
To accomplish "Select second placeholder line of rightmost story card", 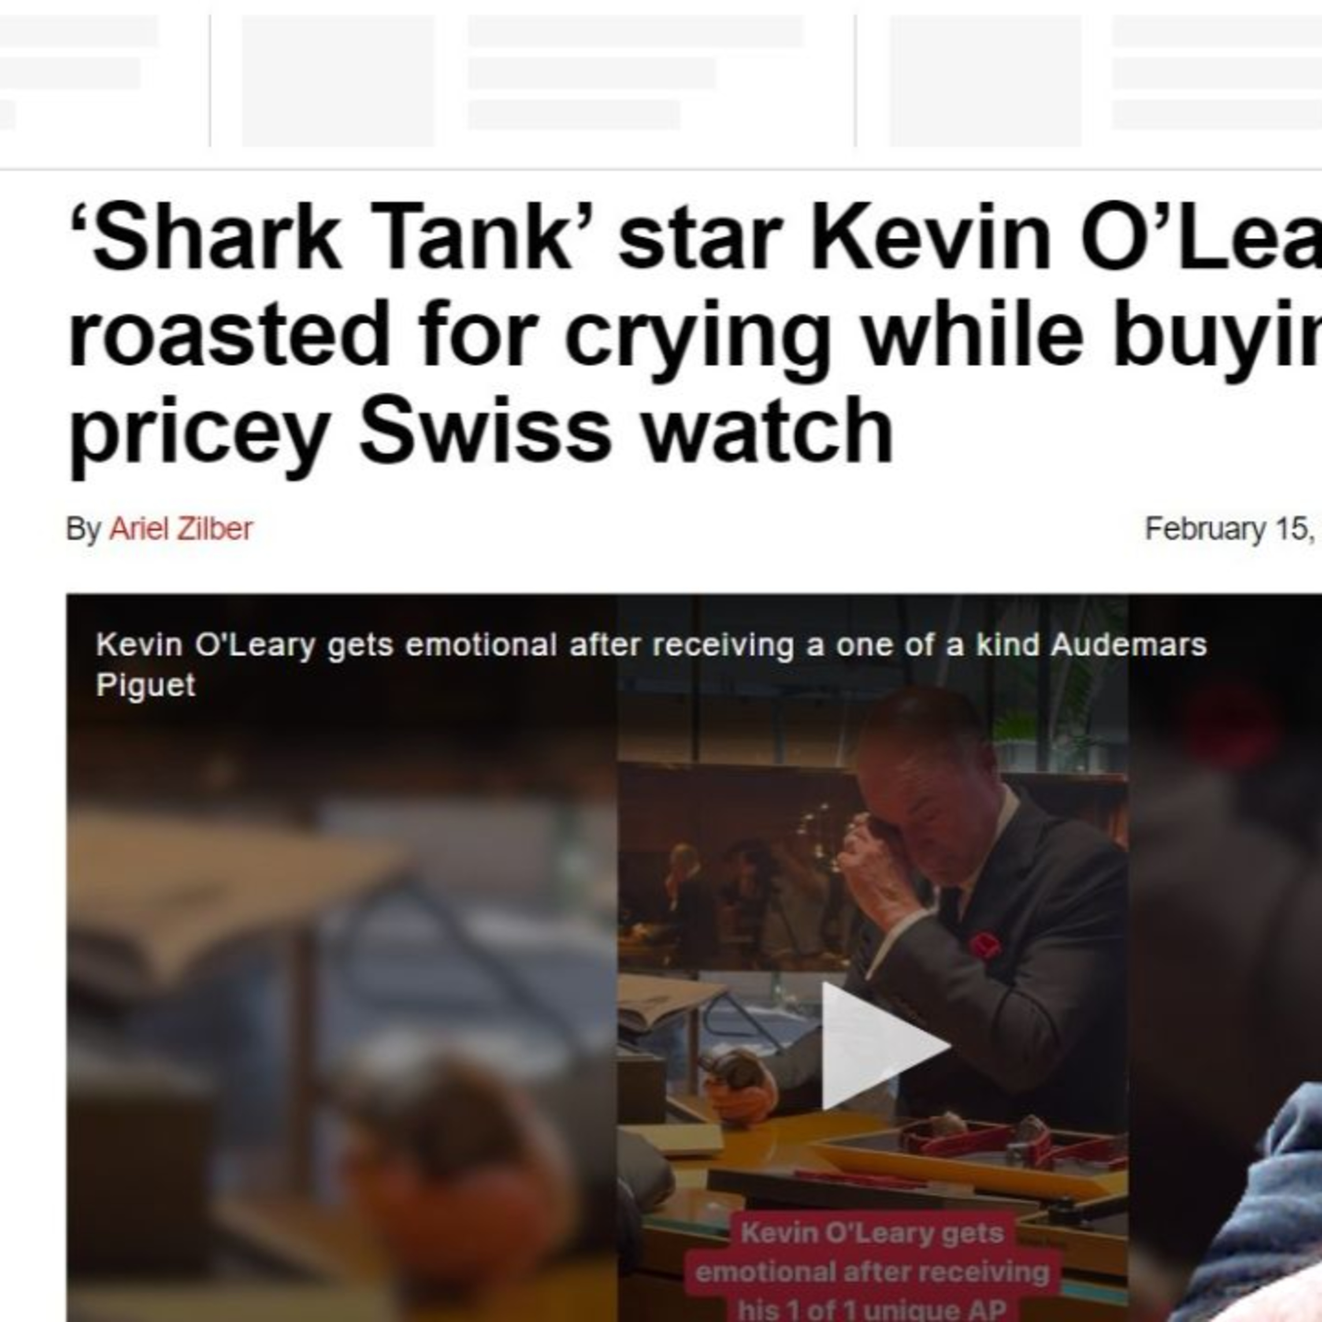I will tap(1217, 73).
